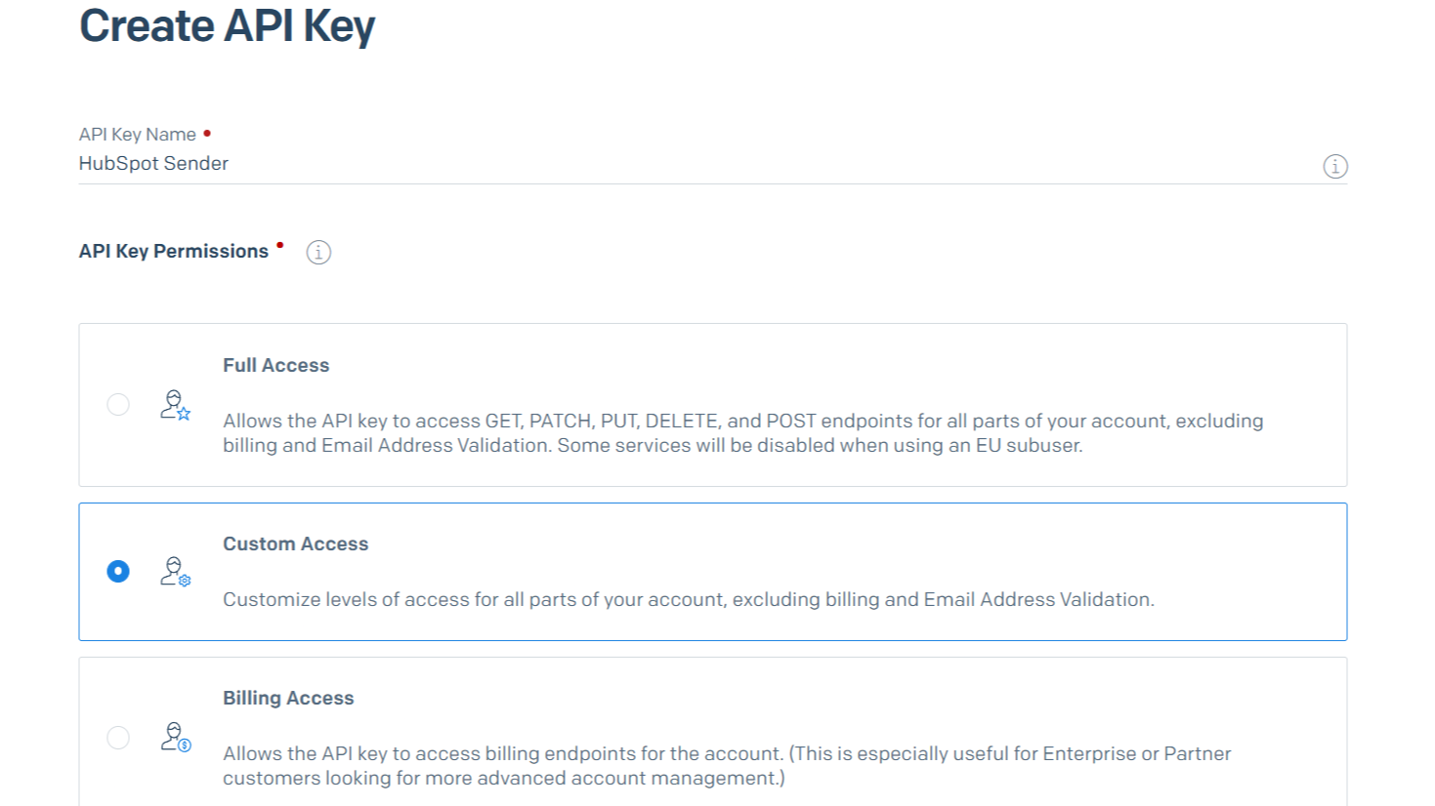Click the API Key Permissions label

[x=173, y=251]
